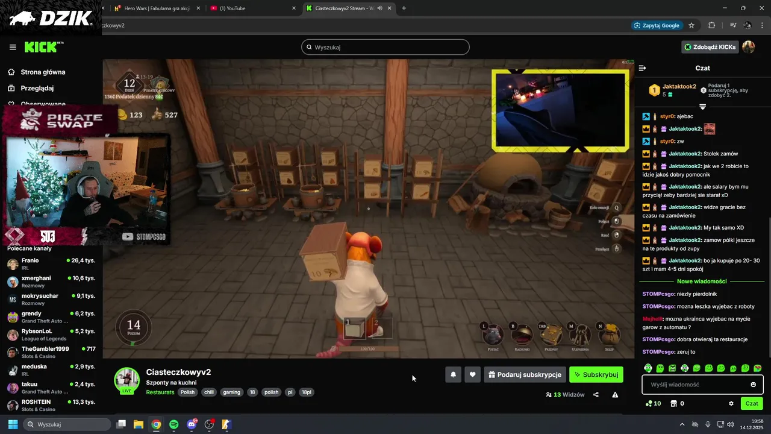Open Chrome three-dot menu
This screenshot has width=771, height=434.
pyautogui.click(x=762, y=25)
